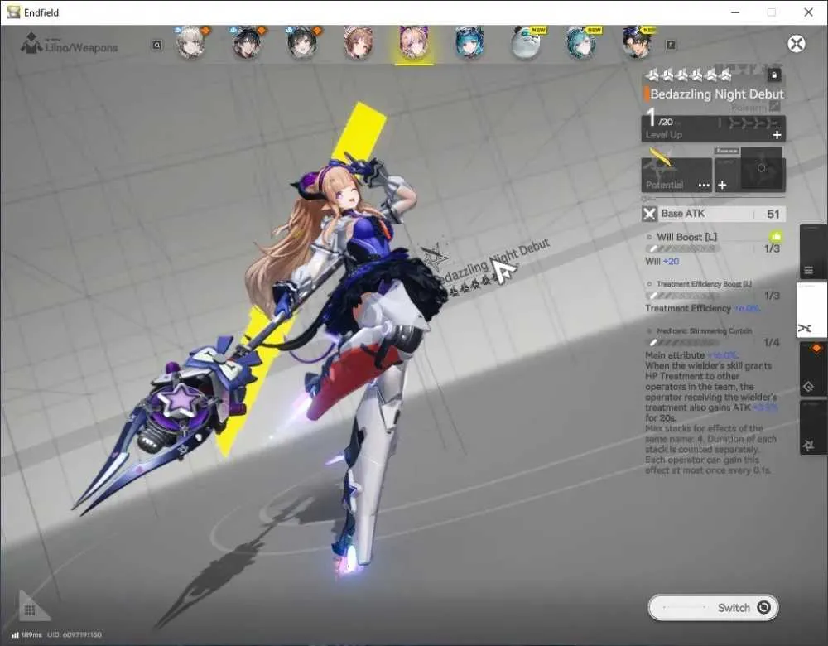Image resolution: width=828 pixels, height=646 pixels.
Task: Toggle the weapon lock icon
Action: click(x=774, y=75)
